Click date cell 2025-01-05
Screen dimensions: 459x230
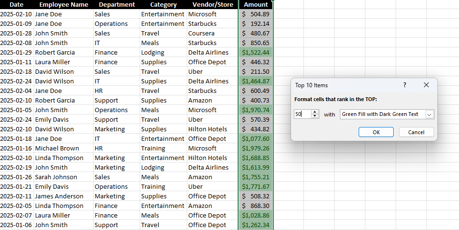[16, 110]
